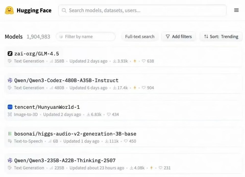Screen dimensions: 245x177
Task: Click the lightning bolt icon on Qwen3-Coder row
Action: 135,88
